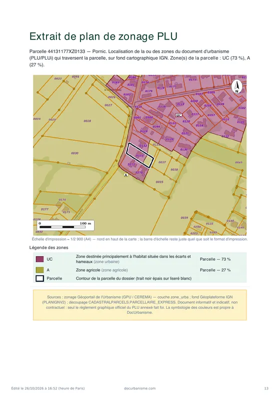280x397 pixels.
Task: Click parcel label 0129 on the map
Action: pyautogui.click(x=169, y=139)
